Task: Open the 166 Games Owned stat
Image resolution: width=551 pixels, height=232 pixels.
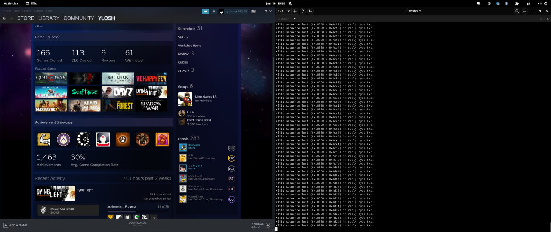Action: pyautogui.click(x=49, y=55)
